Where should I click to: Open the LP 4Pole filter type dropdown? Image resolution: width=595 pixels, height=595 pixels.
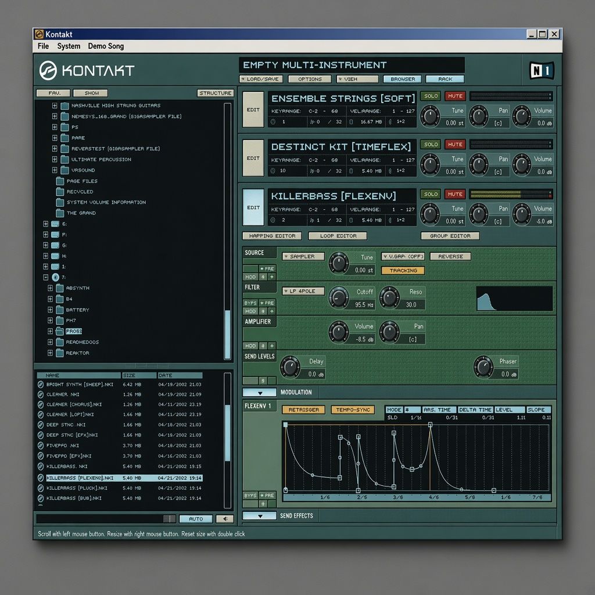[x=303, y=291]
